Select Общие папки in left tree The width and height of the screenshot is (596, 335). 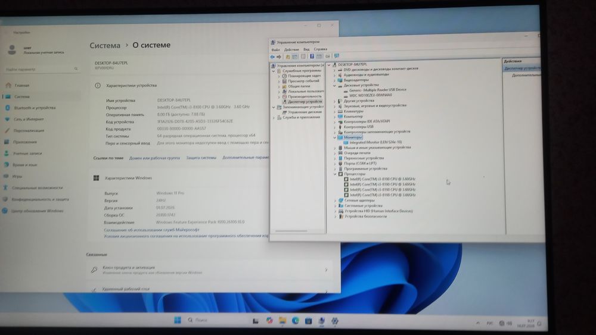point(299,86)
